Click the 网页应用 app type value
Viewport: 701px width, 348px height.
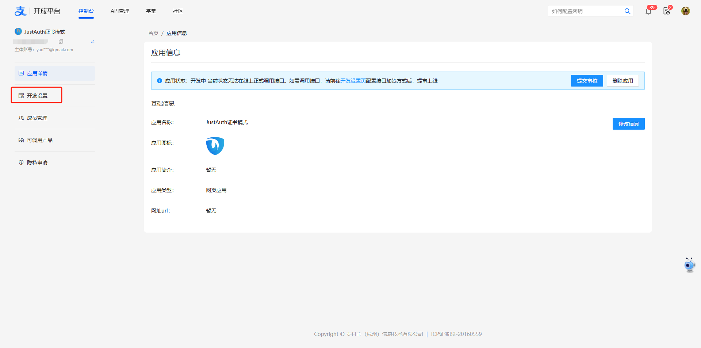point(216,190)
